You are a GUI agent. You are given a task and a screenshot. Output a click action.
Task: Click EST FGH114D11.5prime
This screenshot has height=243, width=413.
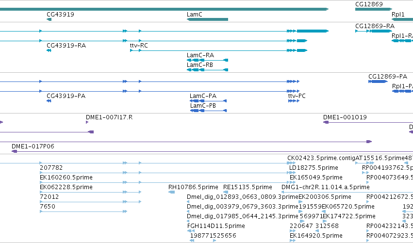(216, 226)
